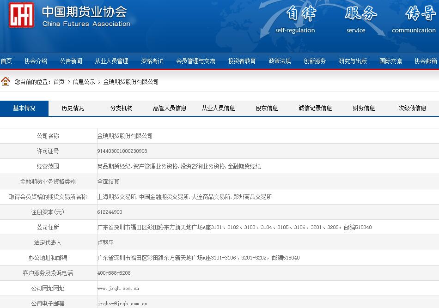Click 信息公示 breadcrumb link
Image resolution: width=439 pixels, height=308 pixels.
84,82
